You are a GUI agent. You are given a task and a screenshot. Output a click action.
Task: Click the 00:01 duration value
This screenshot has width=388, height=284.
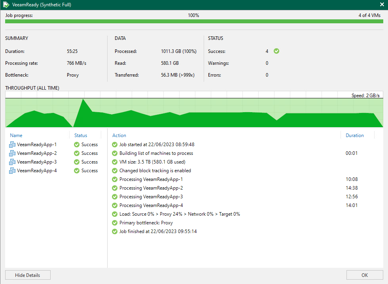(x=352, y=153)
